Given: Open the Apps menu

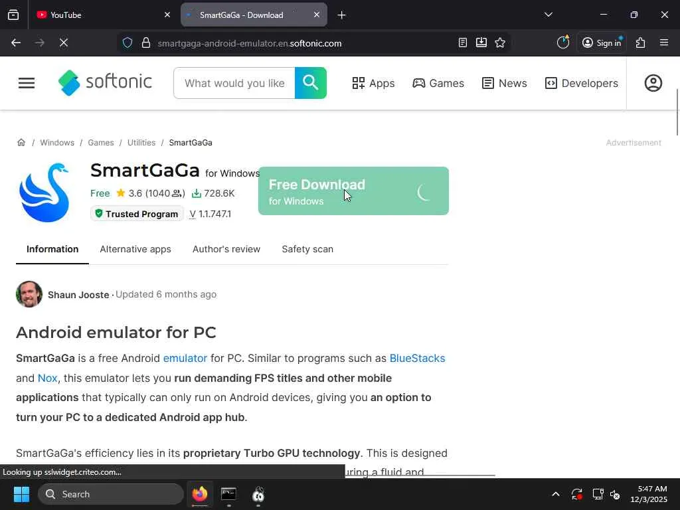Looking at the screenshot, I should 373,83.
